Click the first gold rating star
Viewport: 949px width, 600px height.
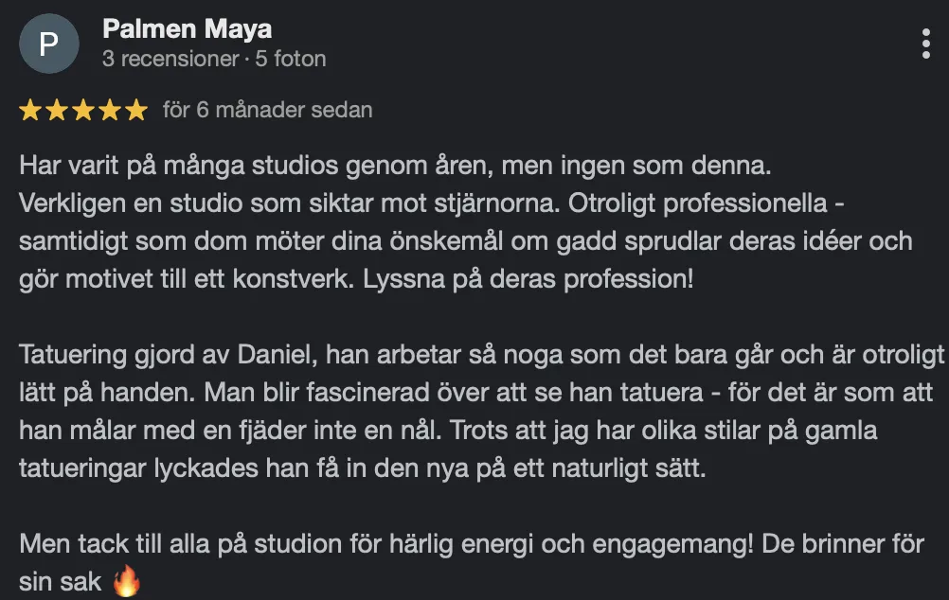pyautogui.click(x=30, y=110)
